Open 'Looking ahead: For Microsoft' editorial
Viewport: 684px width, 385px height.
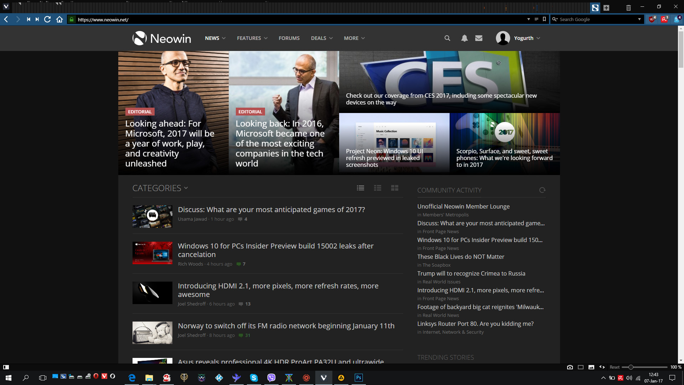click(170, 143)
